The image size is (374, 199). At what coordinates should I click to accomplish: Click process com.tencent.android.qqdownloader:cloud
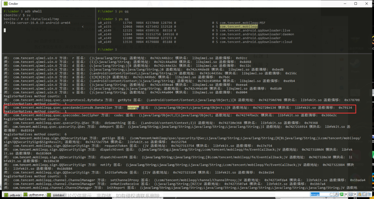256,42
